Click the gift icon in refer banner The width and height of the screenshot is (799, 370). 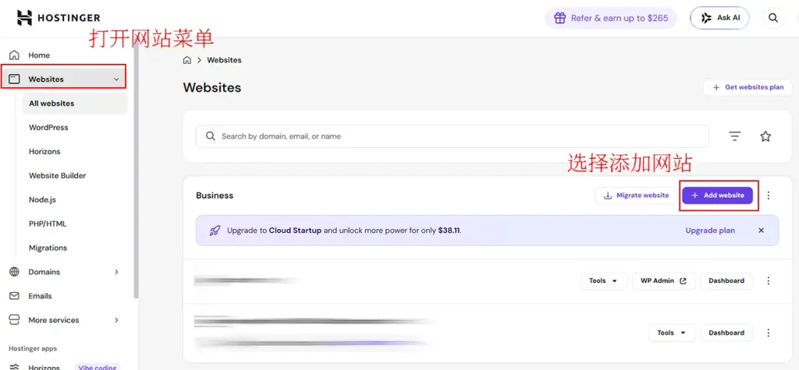coord(560,19)
